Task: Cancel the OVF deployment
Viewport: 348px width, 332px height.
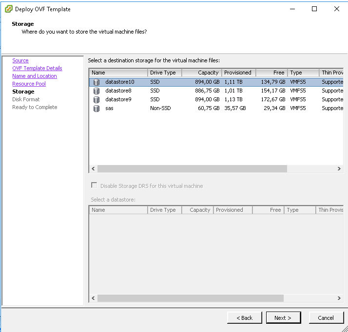Action: (326, 318)
